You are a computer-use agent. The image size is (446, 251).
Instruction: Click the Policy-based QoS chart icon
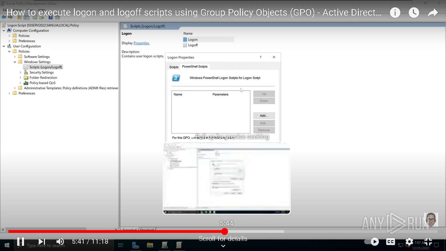pos(26,83)
